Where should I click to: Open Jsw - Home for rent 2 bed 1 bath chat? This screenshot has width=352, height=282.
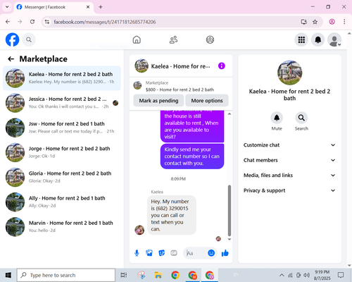pyautogui.click(x=62, y=128)
